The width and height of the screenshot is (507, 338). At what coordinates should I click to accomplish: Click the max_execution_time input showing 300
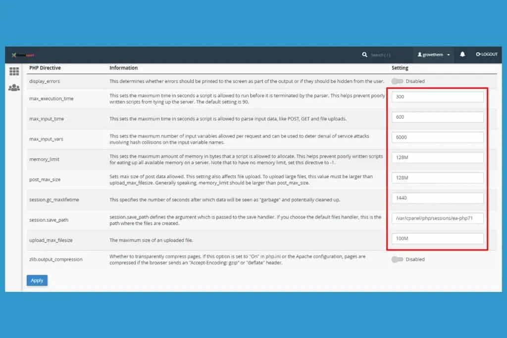tap(438, 97)
